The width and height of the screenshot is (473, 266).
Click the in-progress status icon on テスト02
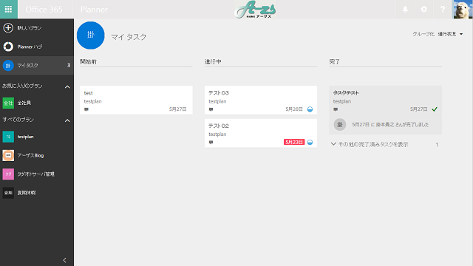click(x=310, y=142)
